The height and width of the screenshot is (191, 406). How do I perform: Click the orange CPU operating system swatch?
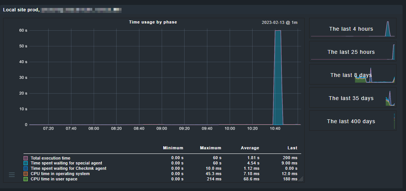tap(26, 174)
